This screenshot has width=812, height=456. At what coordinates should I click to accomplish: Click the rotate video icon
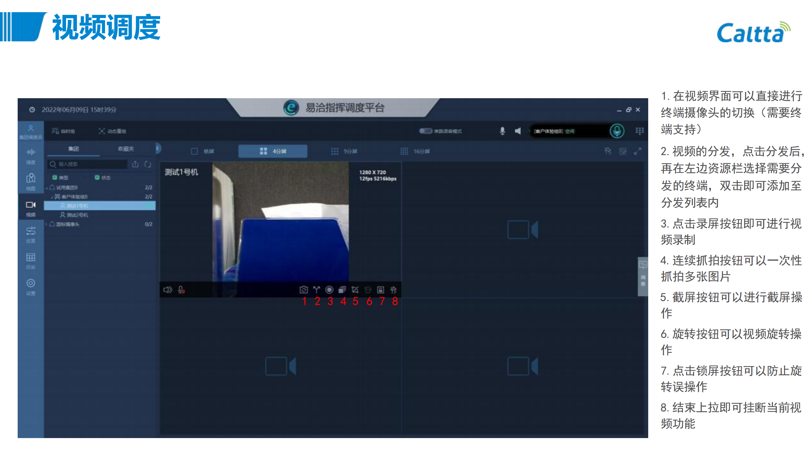[368, 289]
